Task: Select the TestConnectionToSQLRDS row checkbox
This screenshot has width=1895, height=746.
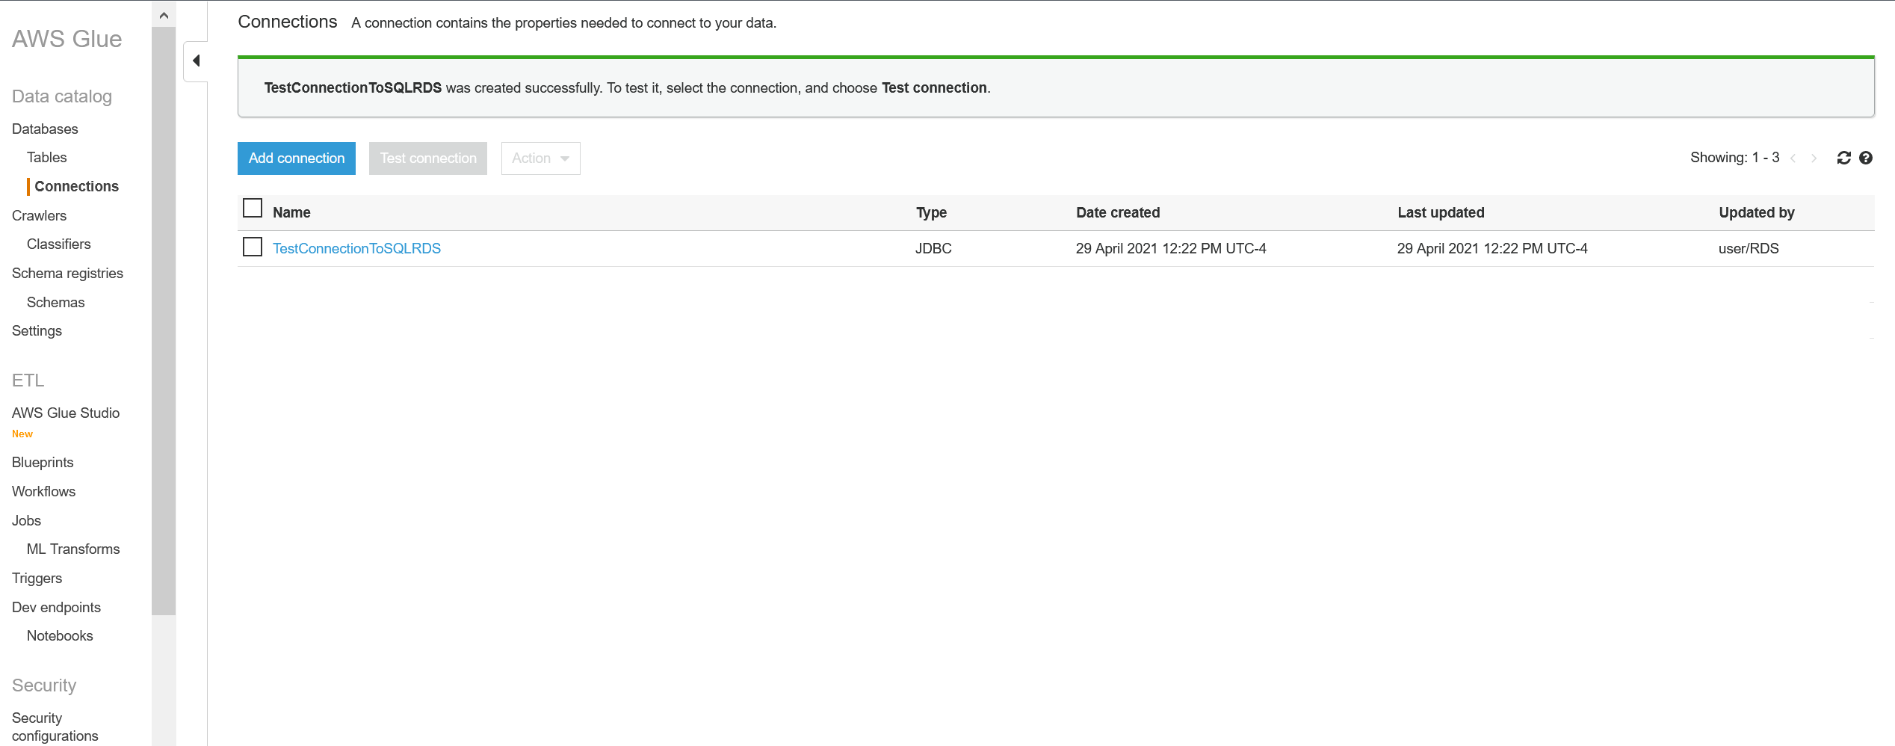Action: click(x=253, y=247)
